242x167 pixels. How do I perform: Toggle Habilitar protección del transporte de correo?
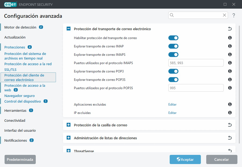point(173,38)
